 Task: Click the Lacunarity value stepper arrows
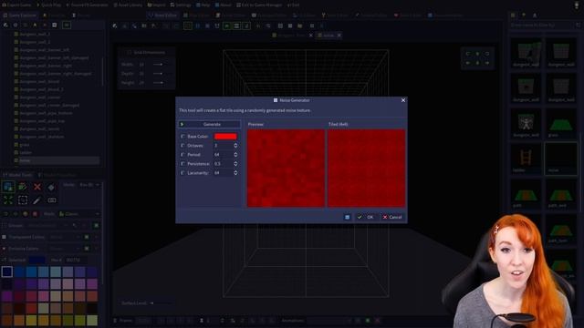(x=235, y=173)
